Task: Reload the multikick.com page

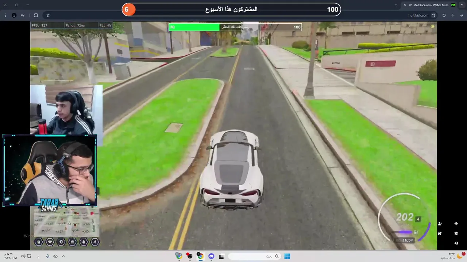Action: (x=444, y=15)
